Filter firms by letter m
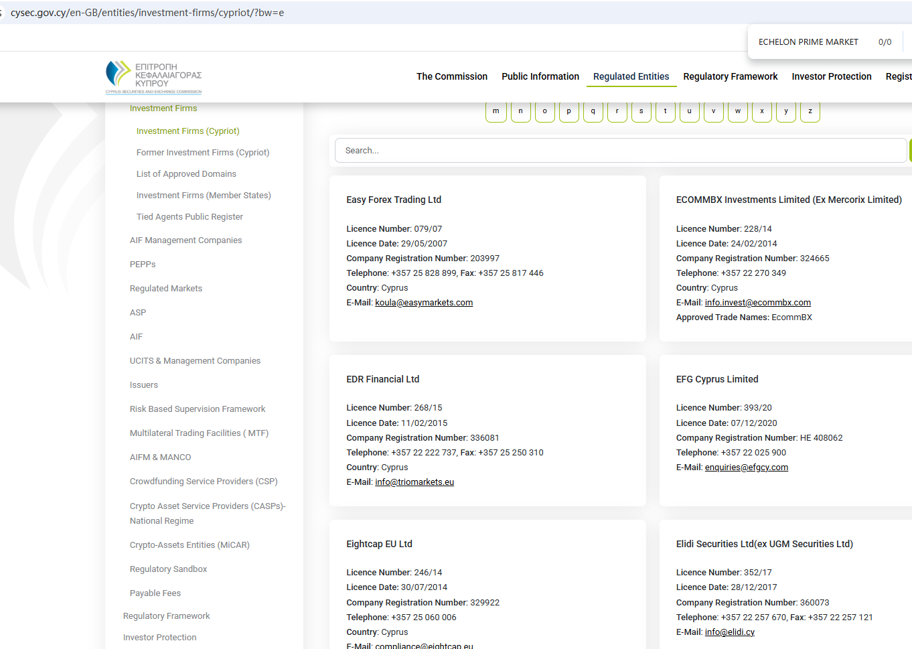912x649 pixels. (496, 112)
